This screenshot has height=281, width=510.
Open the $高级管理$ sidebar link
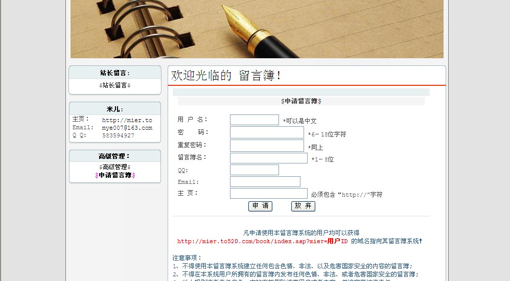[x=115, y=167]
